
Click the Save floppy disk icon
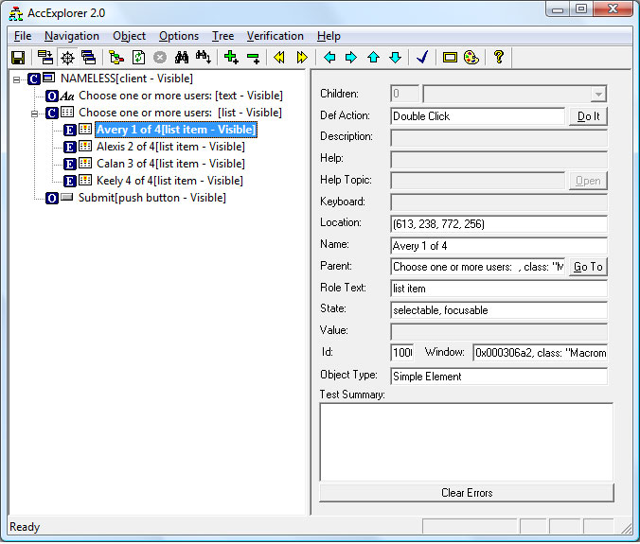(x=18, y=58)
